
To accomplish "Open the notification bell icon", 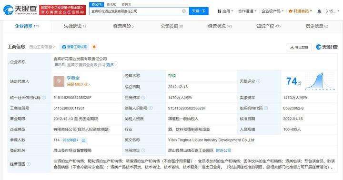I will pos(319,11).
